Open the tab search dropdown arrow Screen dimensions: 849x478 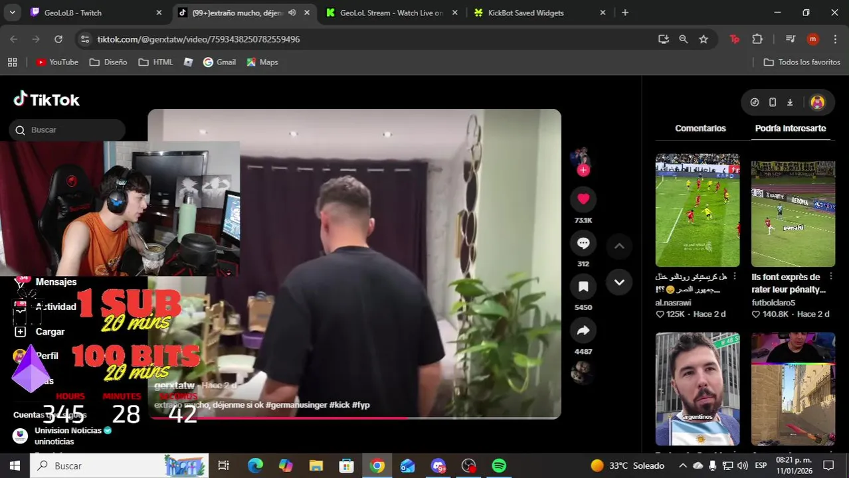pos(12,13)
